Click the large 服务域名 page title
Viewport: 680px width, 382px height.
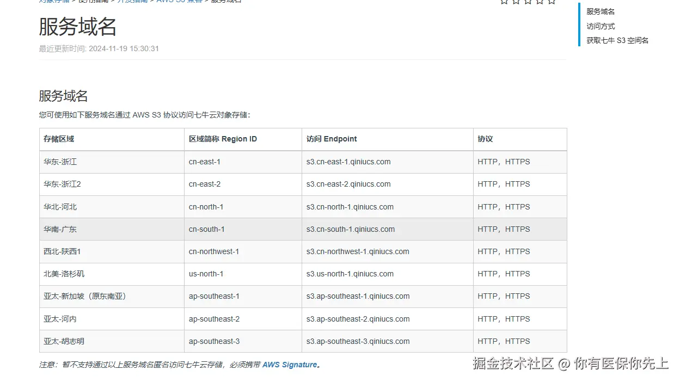(78, 26)
